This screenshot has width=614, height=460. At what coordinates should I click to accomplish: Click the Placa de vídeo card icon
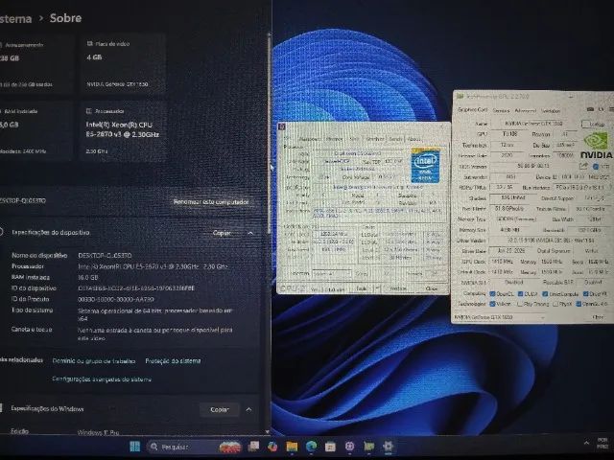[x=89, y=44]
